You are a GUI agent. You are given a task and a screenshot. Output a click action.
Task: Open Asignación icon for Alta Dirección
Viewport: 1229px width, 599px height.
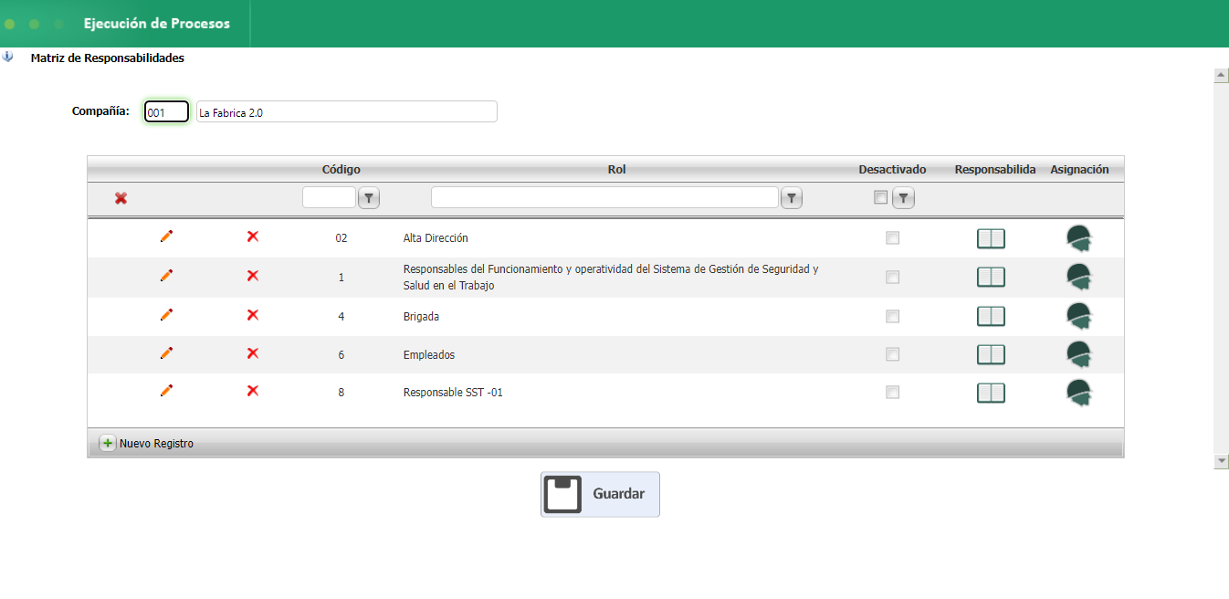[x=1079, y=238]
